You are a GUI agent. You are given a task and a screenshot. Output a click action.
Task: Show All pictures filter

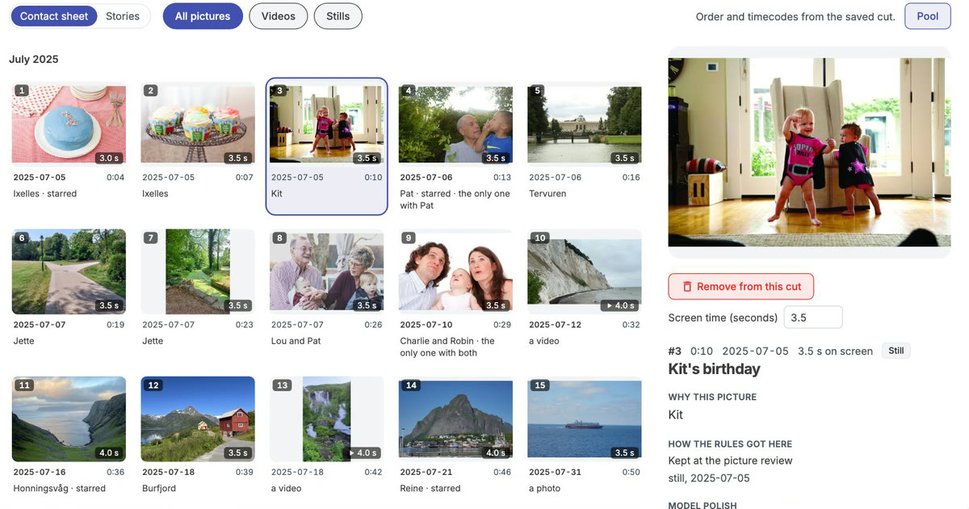pyautogui.click(x=203, y=16)
